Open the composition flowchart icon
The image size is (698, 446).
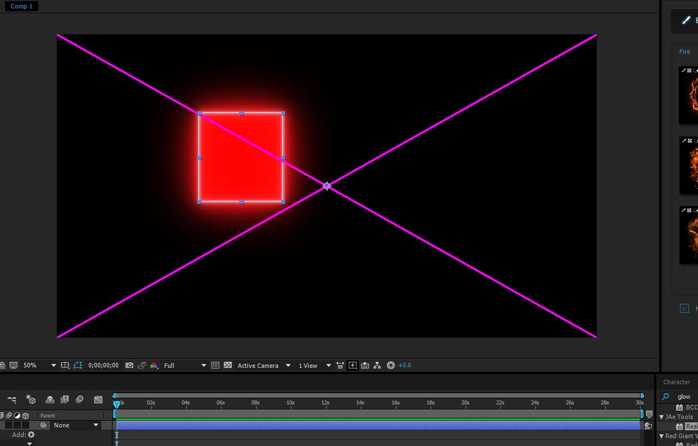(377, 365)
